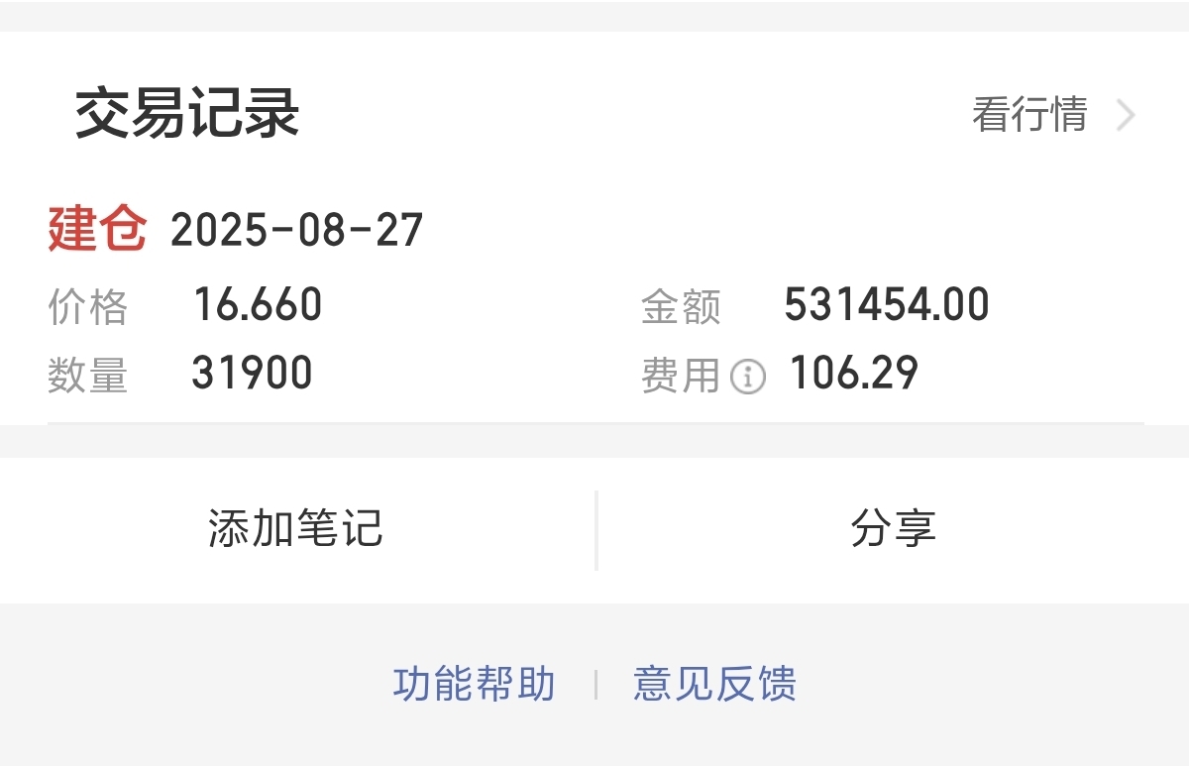This screenshot has height=766, width=1189.
Task: Select the date 2025-08-27
Action: [x=297, y=230]
